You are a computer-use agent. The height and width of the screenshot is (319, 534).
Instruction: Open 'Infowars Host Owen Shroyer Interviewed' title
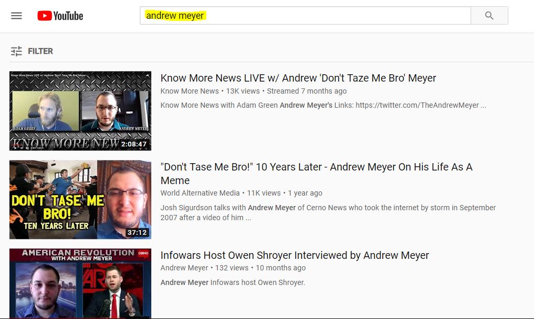295,255
